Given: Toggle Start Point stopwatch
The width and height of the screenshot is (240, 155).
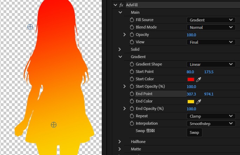Looking at the screenshot, I should pos(132,72).
